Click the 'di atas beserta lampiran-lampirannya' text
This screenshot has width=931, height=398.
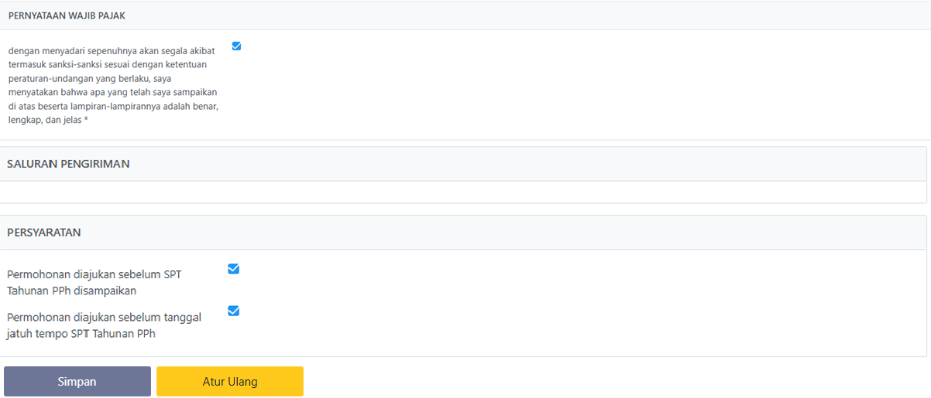click(x=112, y=107)
